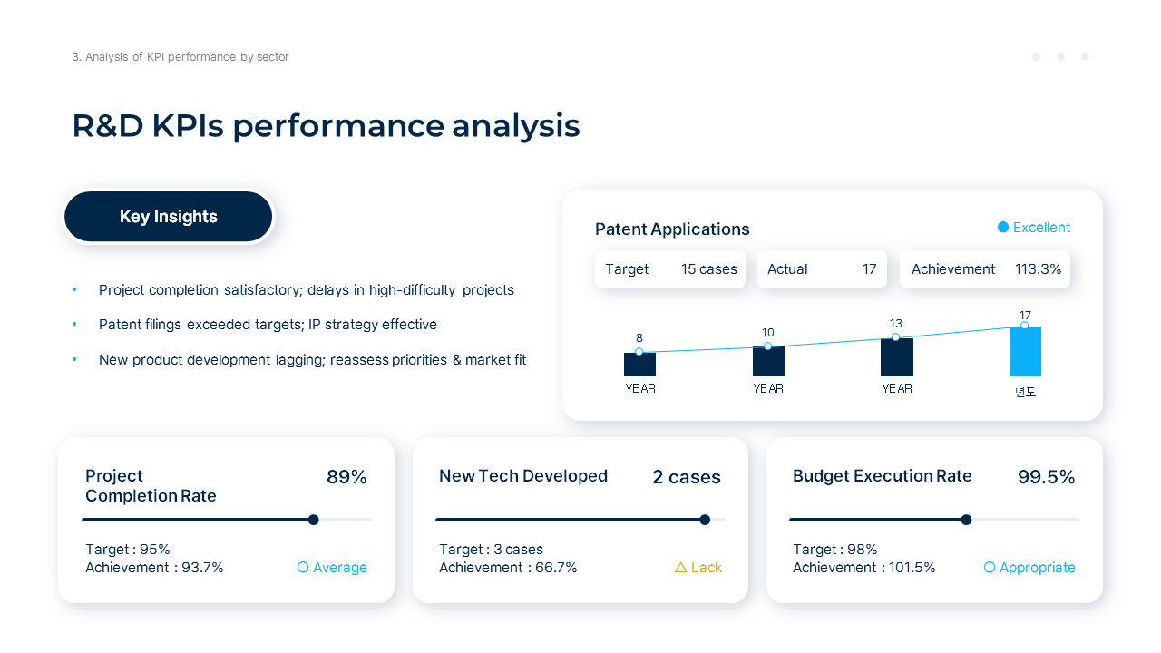The height and width of the screenshot is (653, 1161).
Task: Click the breadcrumb 'Analysis of KPI performance by sector'
Action: 180,57
